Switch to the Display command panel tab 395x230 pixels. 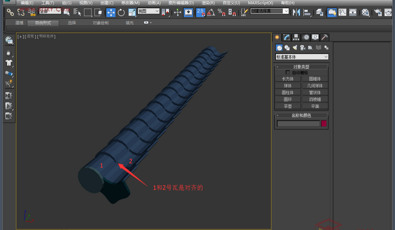(315, 38)
